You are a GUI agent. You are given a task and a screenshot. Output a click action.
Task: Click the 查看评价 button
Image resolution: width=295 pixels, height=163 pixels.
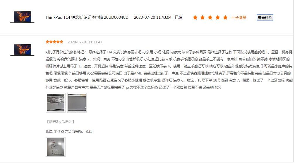point(265,18)
